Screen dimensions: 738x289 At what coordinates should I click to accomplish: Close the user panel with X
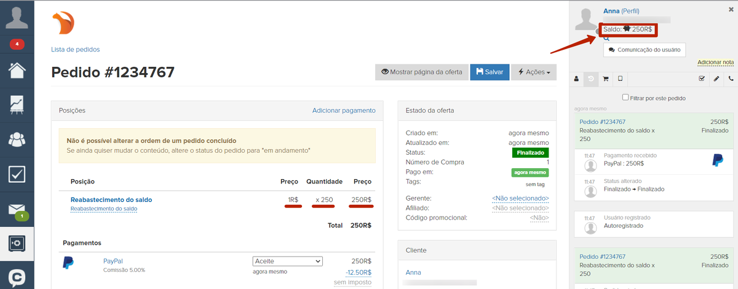click(x=731, y=10)
